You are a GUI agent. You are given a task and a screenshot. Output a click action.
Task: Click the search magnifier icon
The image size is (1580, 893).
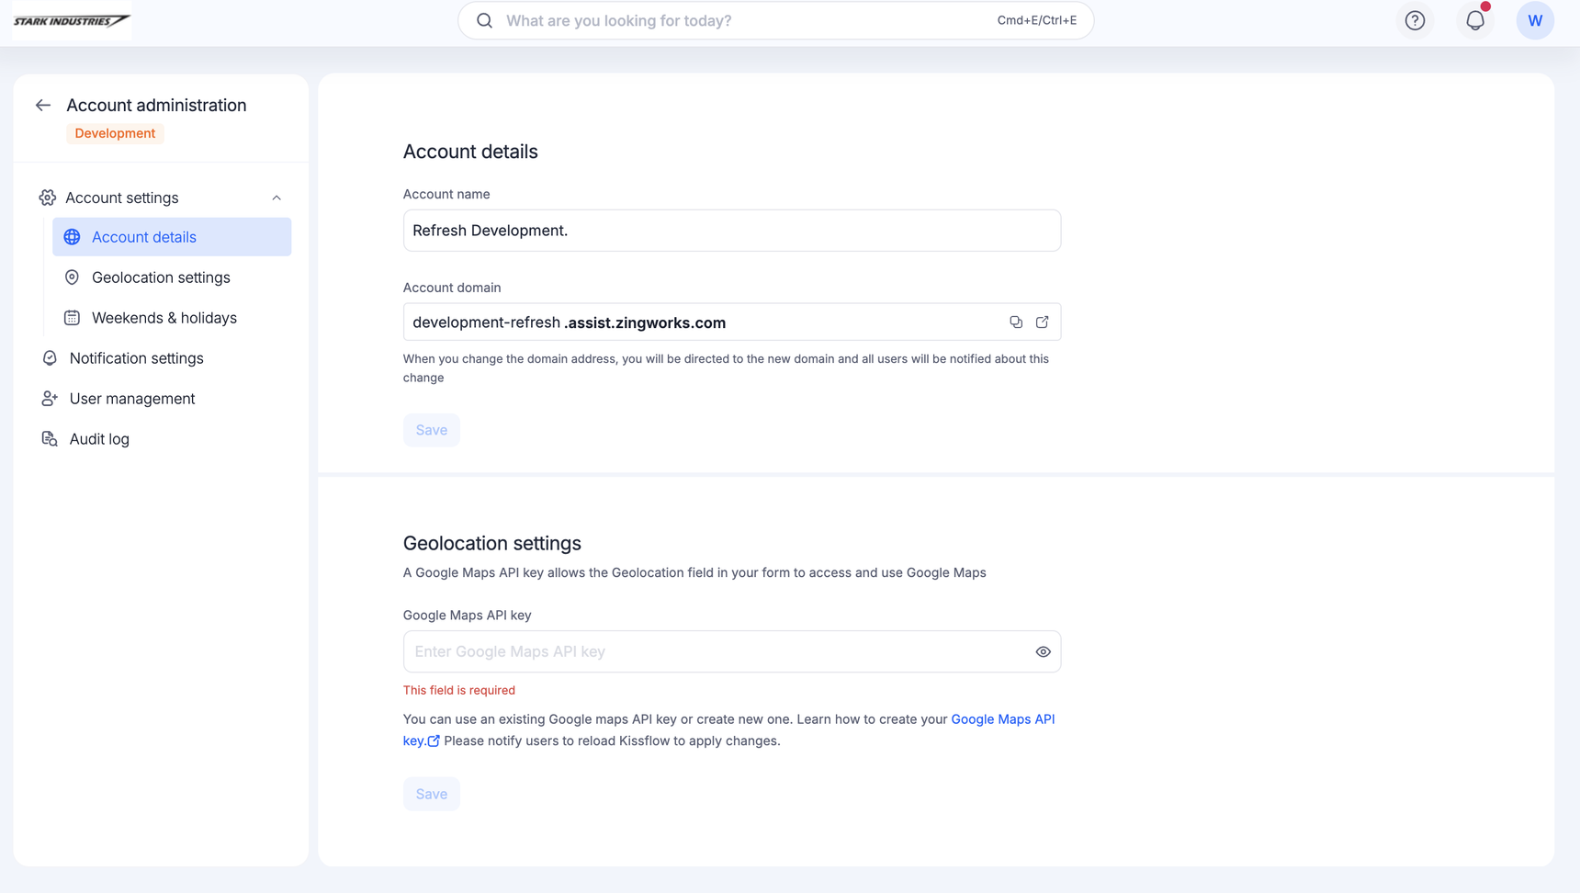tap(485, 21)
